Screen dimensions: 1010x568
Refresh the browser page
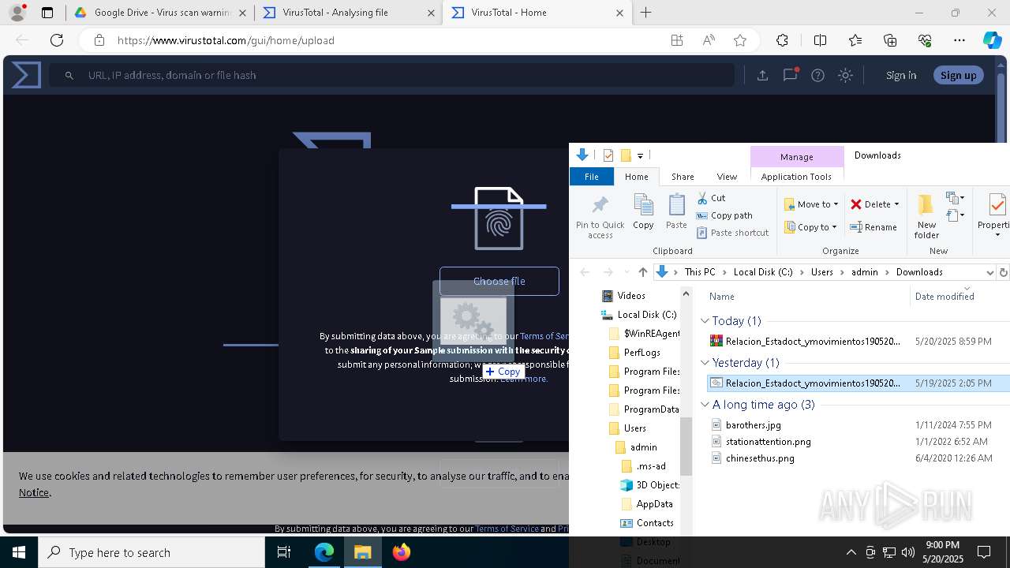pyautogui.click(x=57, y=40)
